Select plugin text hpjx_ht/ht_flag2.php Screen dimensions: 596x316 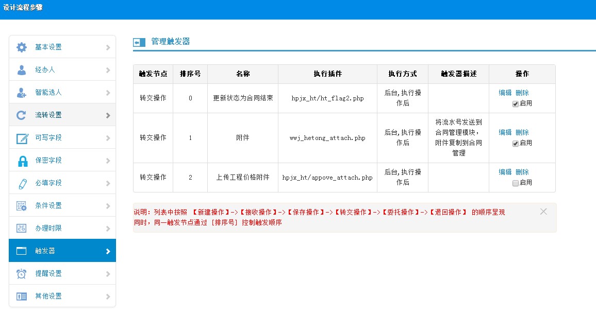pyautogui.click(x=328, y=98)
